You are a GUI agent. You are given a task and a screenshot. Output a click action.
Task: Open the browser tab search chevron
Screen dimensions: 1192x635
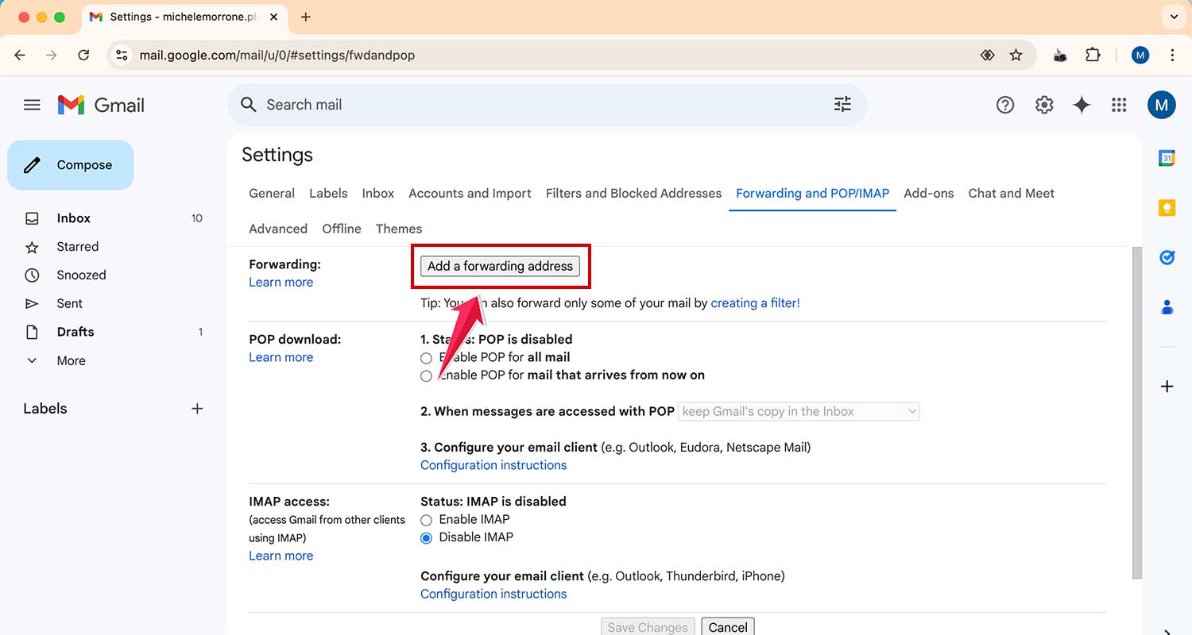pyautogui.click(x=1174, y=17)
